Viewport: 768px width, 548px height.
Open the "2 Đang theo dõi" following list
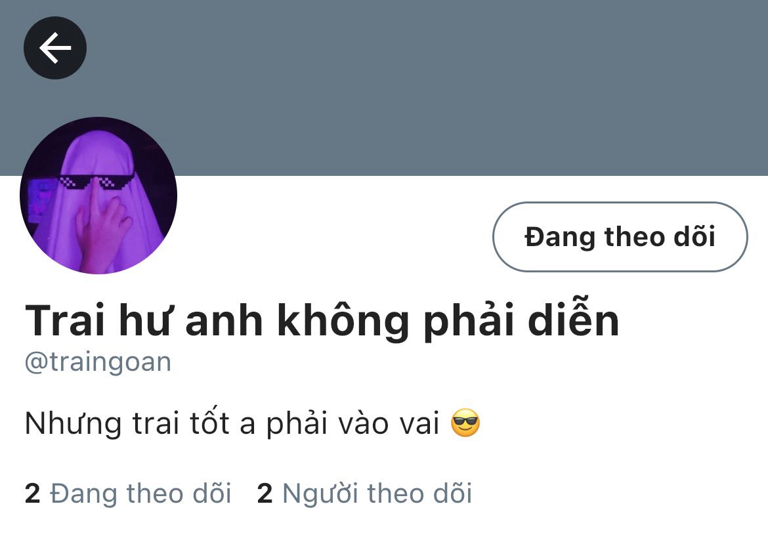pos(128,493)
